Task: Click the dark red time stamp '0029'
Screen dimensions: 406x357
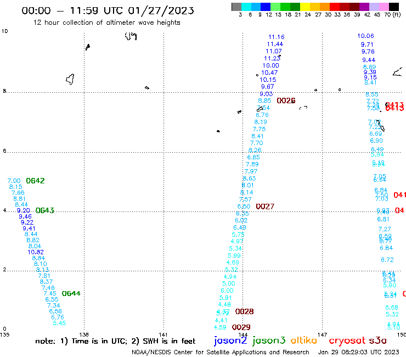Action: coord(241,327)
